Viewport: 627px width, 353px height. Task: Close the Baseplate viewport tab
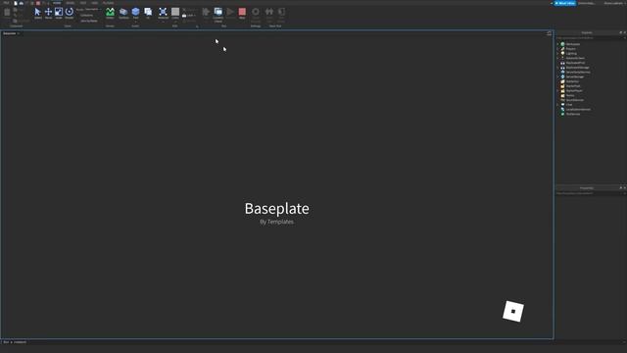[19, 33]
